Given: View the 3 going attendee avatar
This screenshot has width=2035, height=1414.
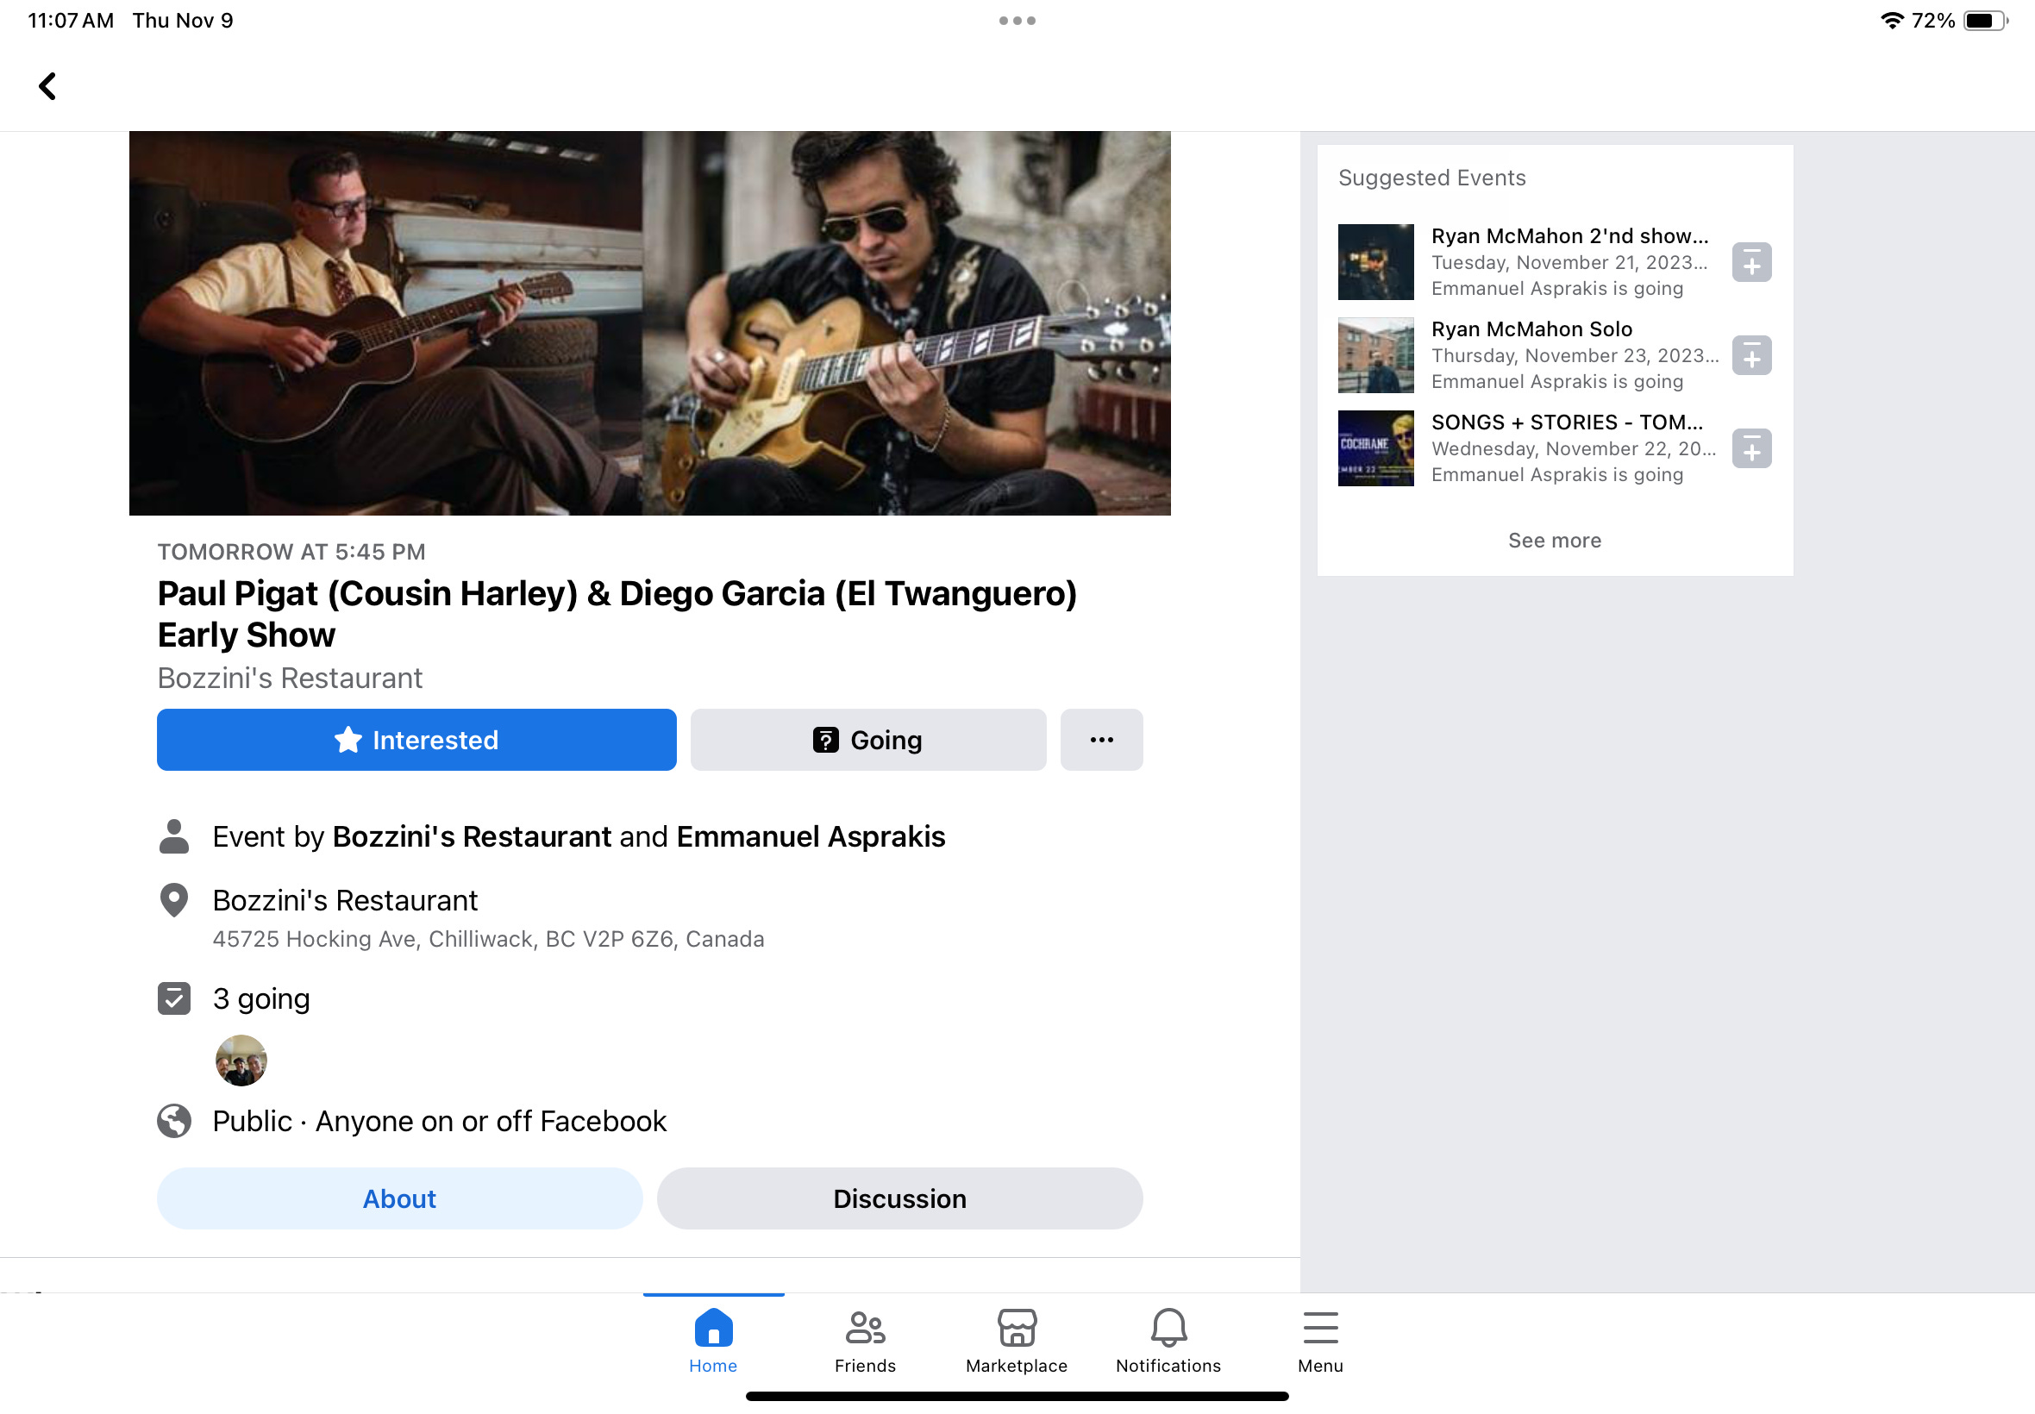Looking at the screenshot, I should tap(241, 1060).
